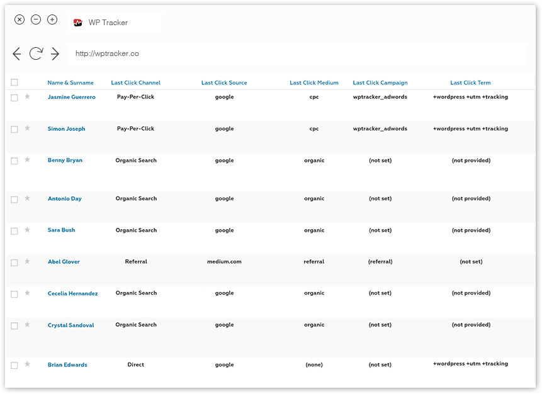Open Cecelia Hernandez contact link
Image resolution: width=542 pixels, height=394 pixels.
(x=72, y=293)
